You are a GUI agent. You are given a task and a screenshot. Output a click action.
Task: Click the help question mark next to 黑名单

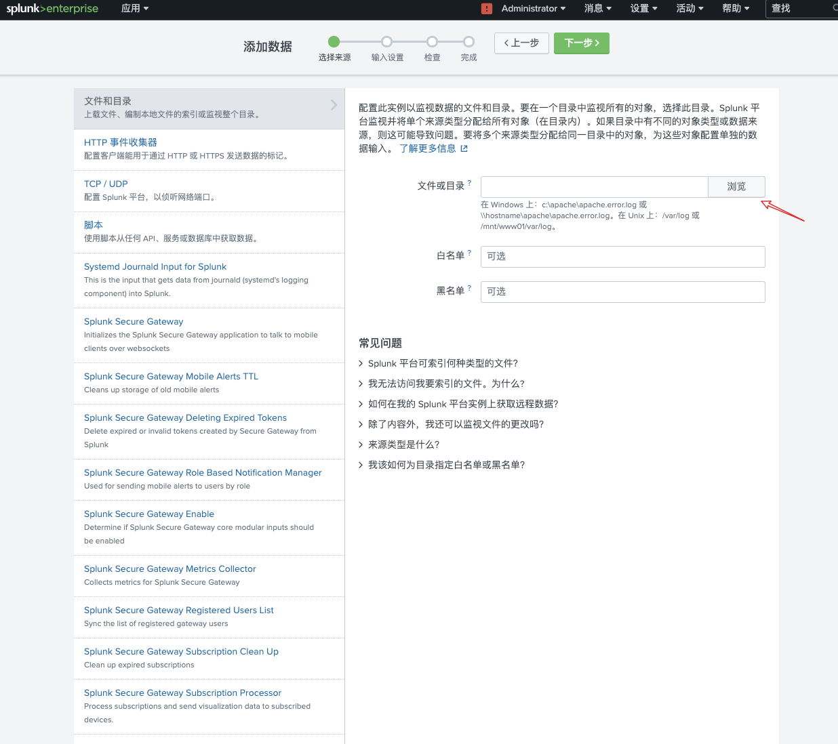click(x=469, y=288)
